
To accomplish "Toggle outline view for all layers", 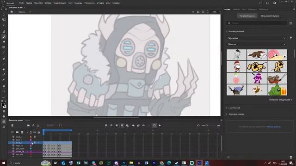I will tap(31, 132).
